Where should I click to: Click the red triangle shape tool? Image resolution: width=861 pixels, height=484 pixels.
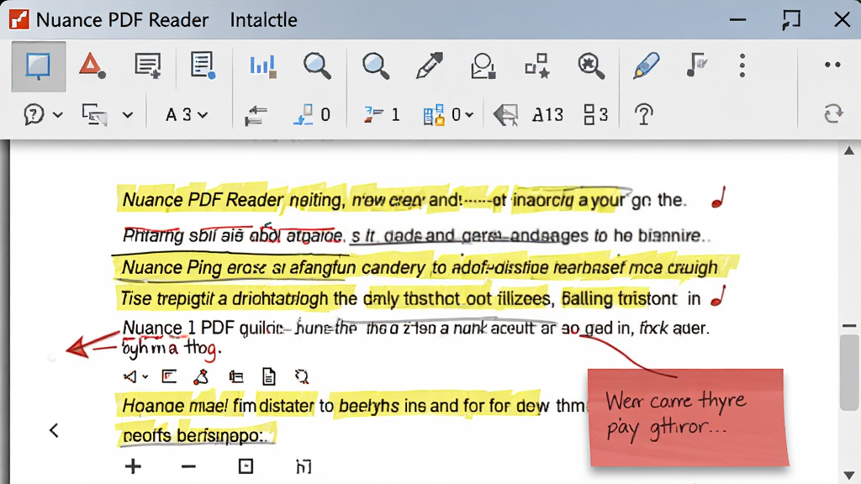click(92, 66)
